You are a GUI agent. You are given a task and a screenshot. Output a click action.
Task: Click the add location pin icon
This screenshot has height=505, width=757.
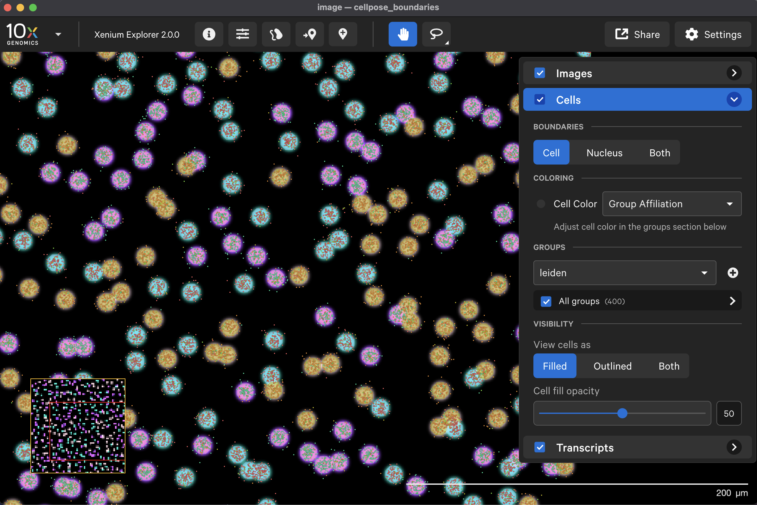[343, 34]
